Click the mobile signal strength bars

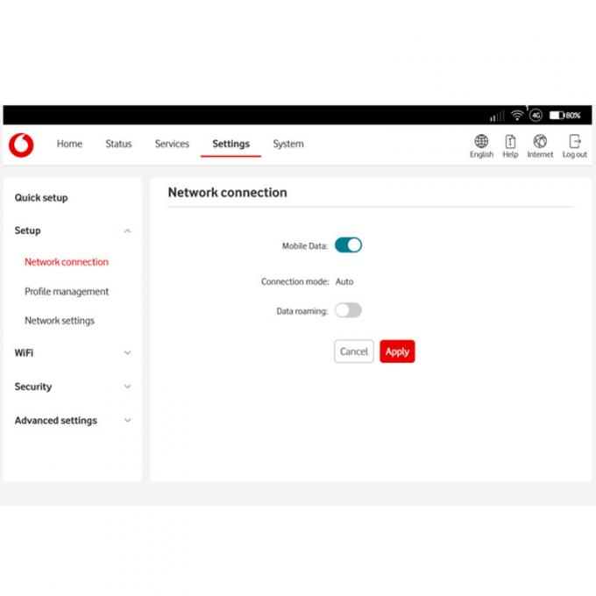[497, 116]
